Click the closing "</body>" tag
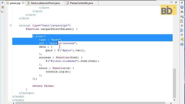Viewport: 185px width, 104px height. pyautogui.click(x=18, y=96)
